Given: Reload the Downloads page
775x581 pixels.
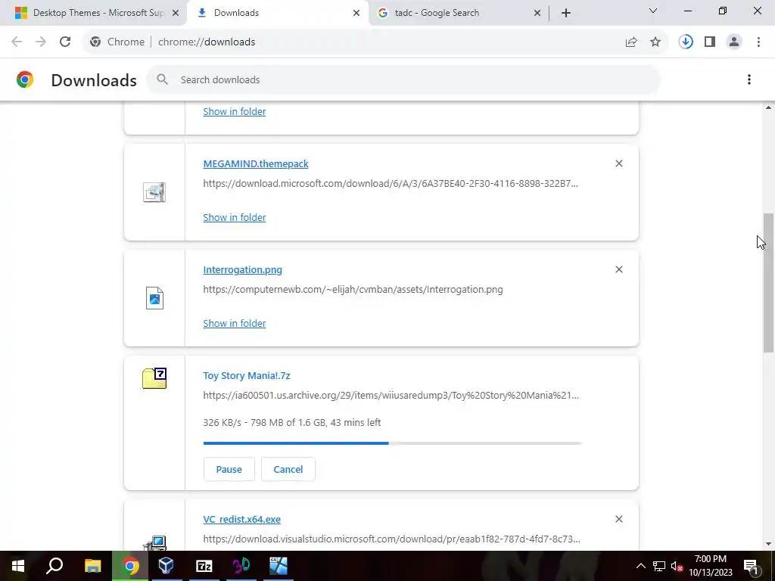Looking at the screenshot, I should pos(65,42).
